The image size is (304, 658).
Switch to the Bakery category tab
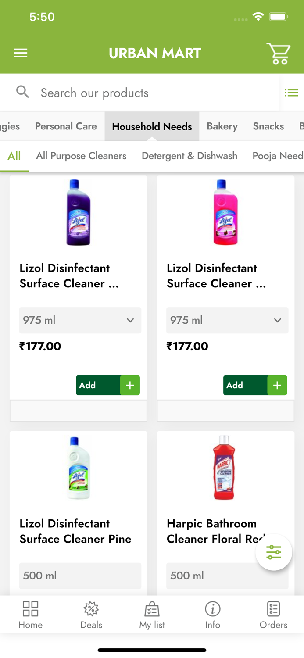pos(222,126)
